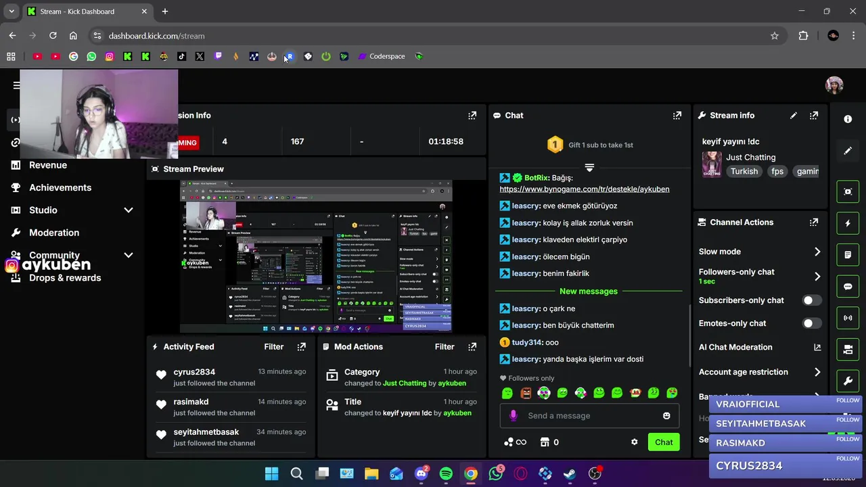Viewport: 866px width, 487px height.
Task: Open Discord from the taskbar
Action: click(x=421, y=473)
